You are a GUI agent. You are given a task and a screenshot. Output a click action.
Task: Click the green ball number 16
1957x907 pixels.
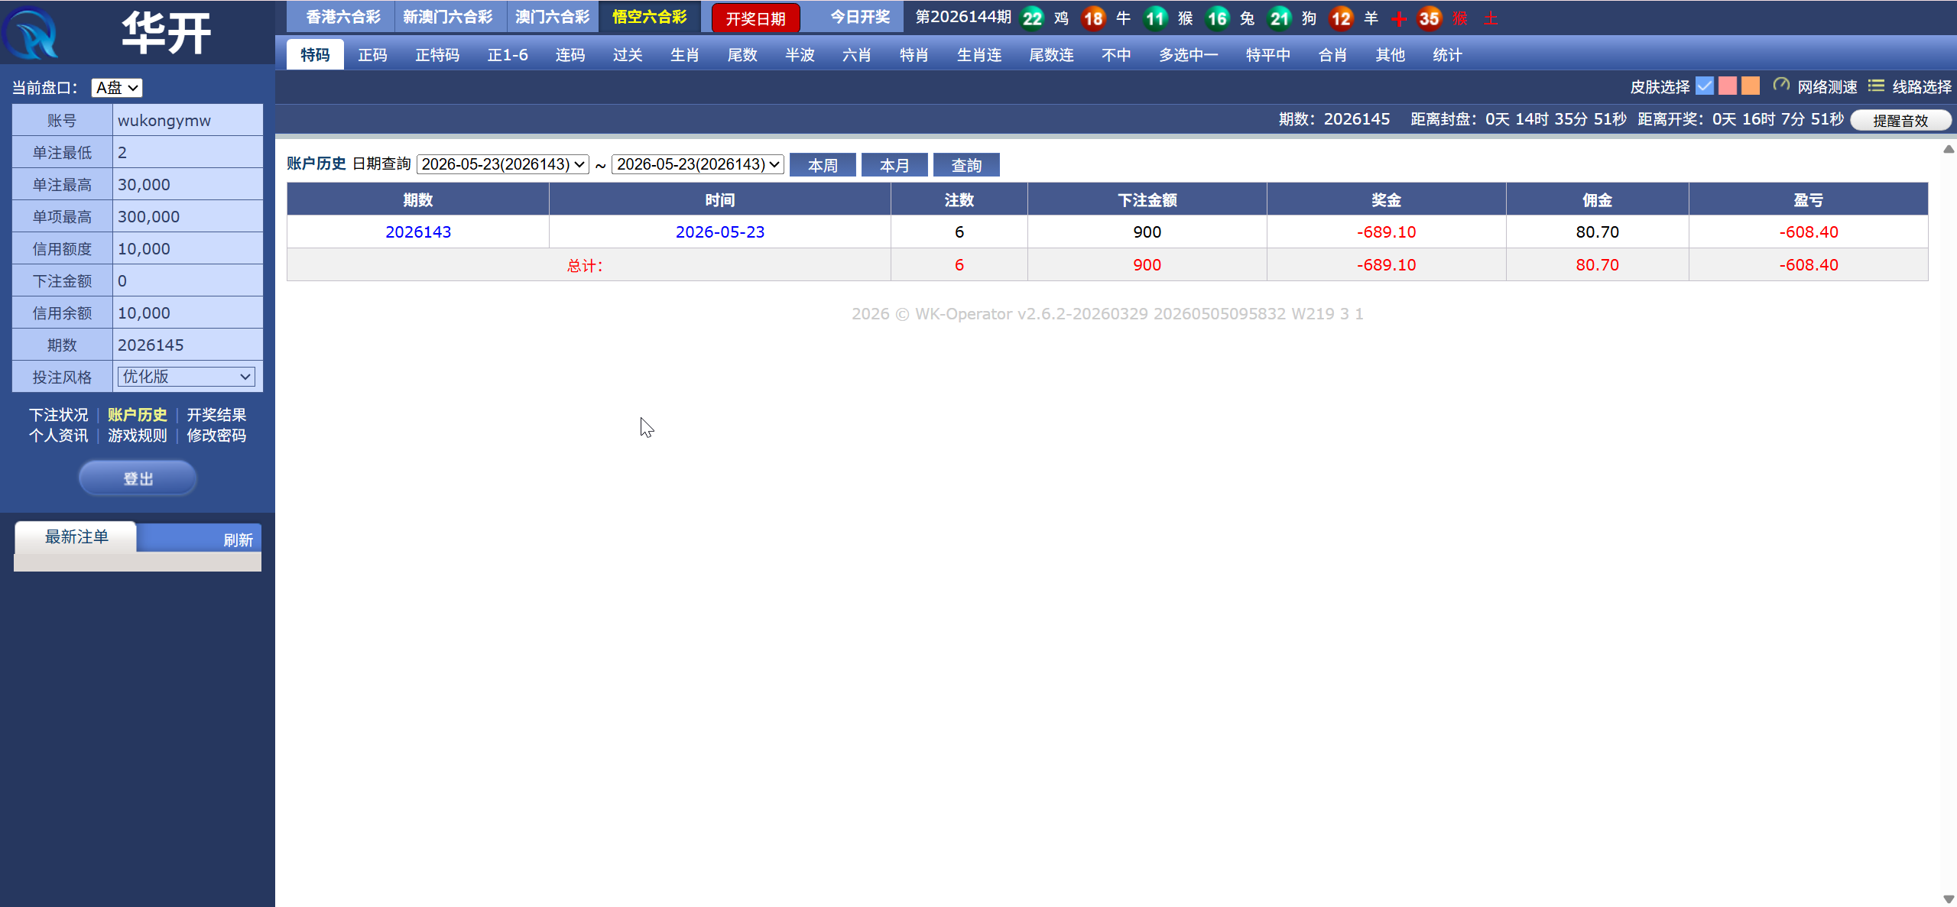(x=1217, y=18)
